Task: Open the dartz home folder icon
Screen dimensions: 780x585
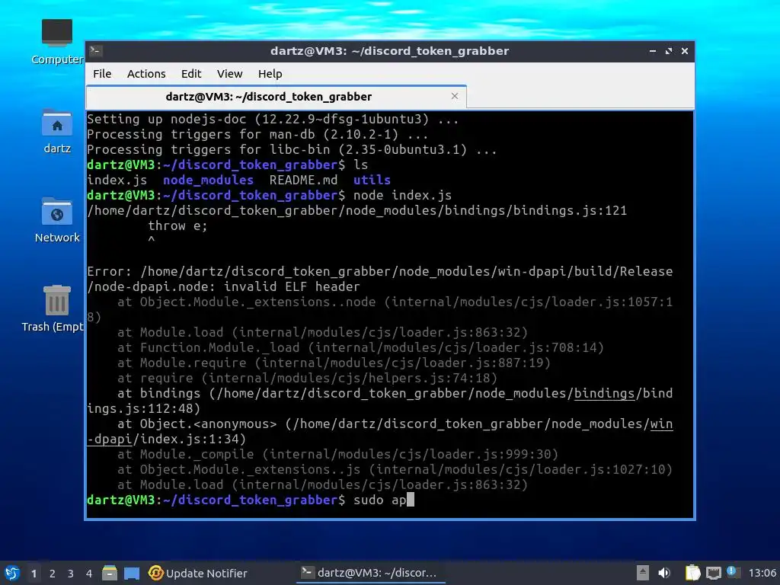Action: pyautogui.click(x=56, y=131)
